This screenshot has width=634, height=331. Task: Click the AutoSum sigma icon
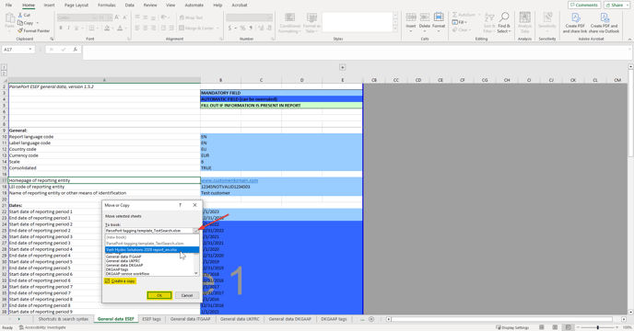(x=455, y=15)
